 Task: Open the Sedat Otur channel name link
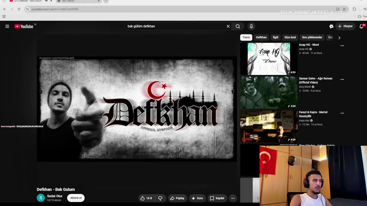tap(55, 196)
